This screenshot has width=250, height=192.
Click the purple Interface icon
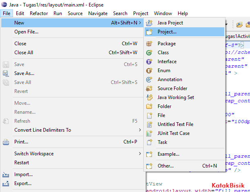click(x=149, y=62)
